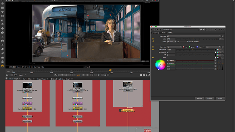Click the size value field 17.5
235x132 pixels.
coord(171,39)
